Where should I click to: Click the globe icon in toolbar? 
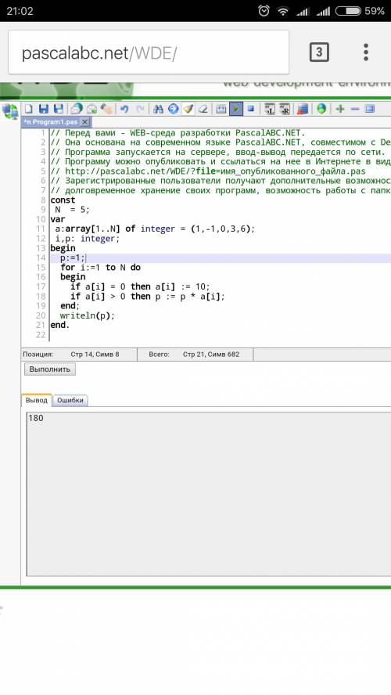coord(321,109)
